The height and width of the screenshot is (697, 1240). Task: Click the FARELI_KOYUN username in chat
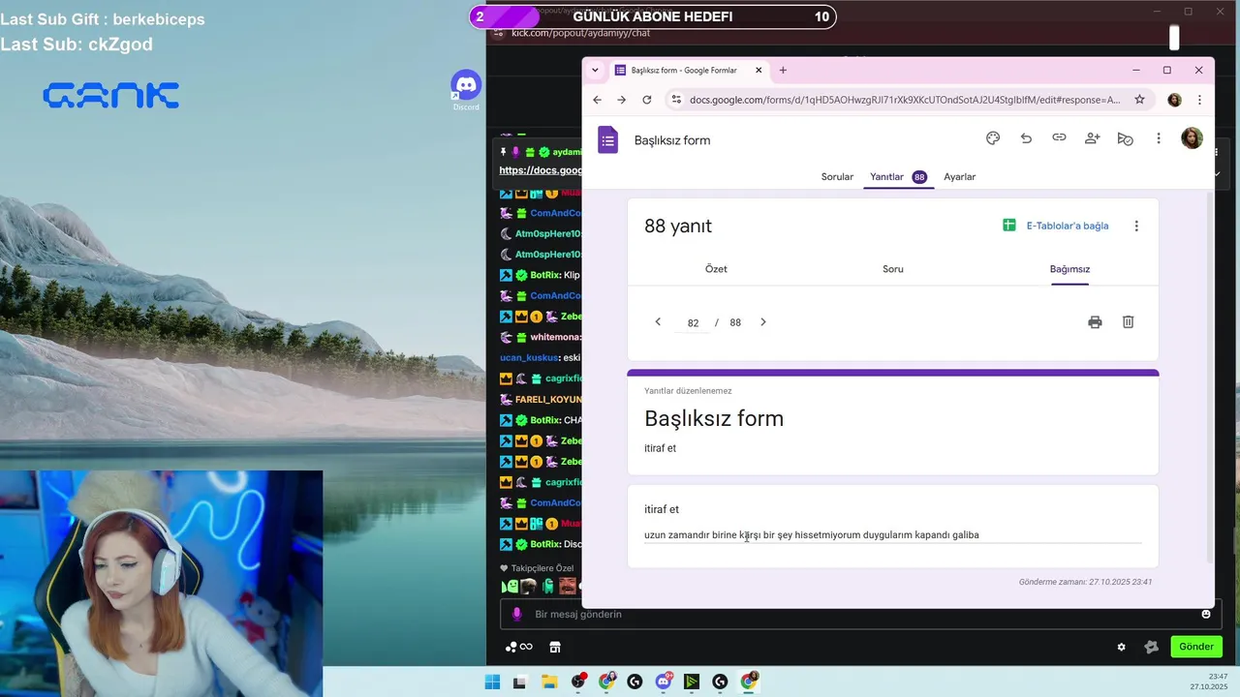[x=548, y=399]
